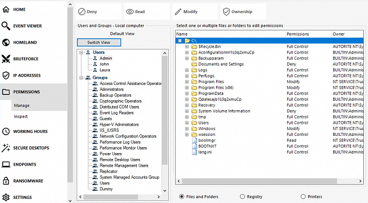The image size is (368, 203).
Task: Click the bootmgr file icon
Action: [195, 140]
